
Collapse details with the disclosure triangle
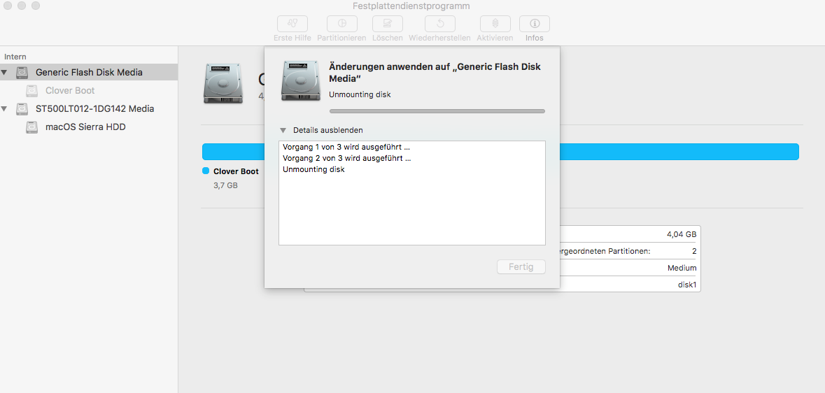tap(283, 130)
